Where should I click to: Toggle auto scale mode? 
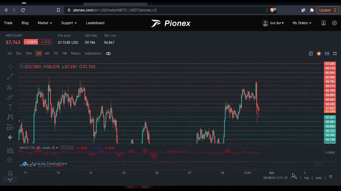[319, 178]
